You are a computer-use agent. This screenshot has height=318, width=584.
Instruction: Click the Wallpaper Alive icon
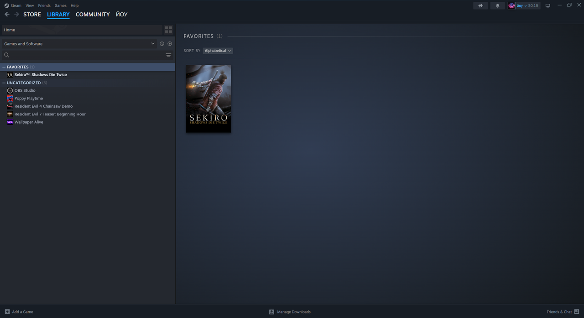click(10, 122)
